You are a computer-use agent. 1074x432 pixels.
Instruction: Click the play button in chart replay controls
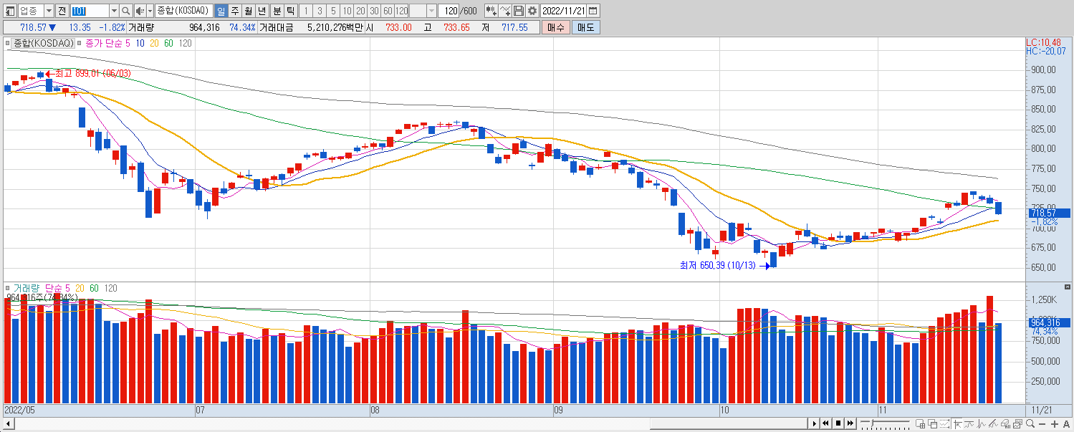coord(814,423)
